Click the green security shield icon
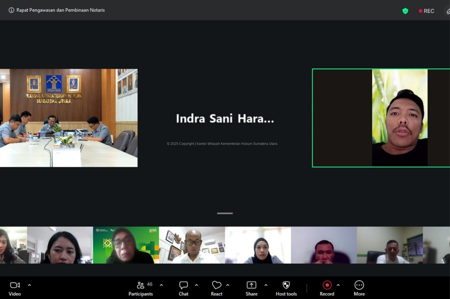 pos(405,11)
